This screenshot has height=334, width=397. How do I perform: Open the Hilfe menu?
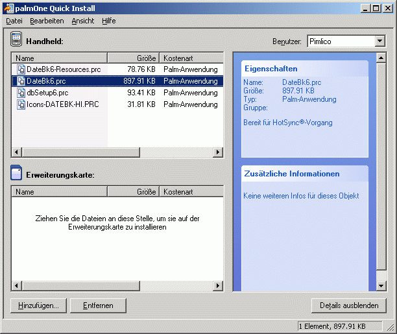pyautogui.click(x=109, y=21)
